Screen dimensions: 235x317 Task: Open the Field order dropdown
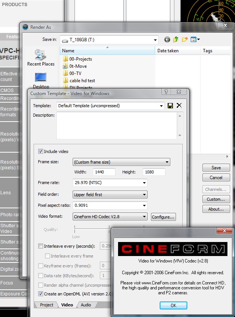110,195
